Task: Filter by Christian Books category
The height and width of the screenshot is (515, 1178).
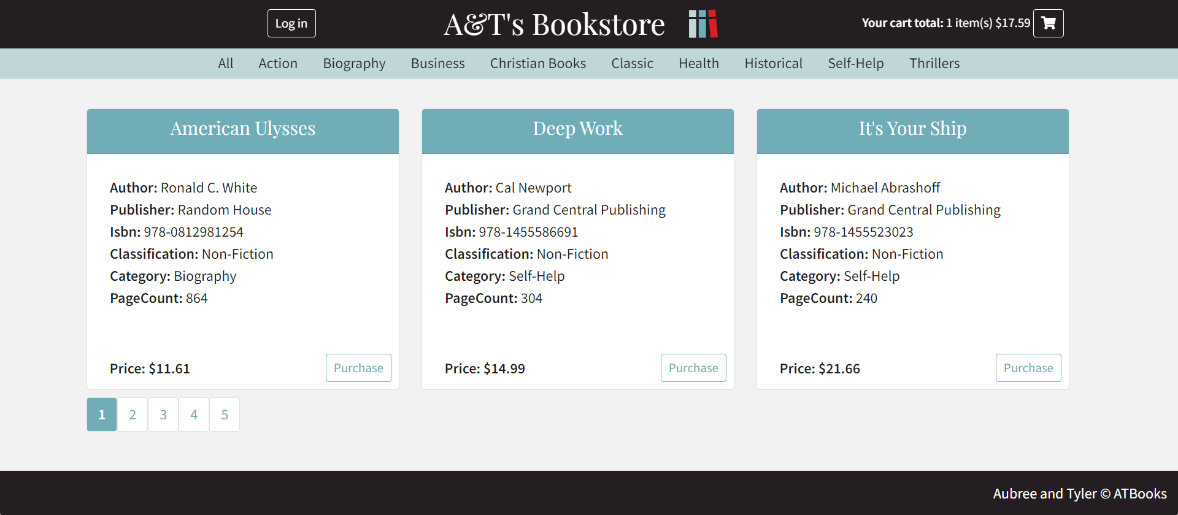Action: pos(537,63)
